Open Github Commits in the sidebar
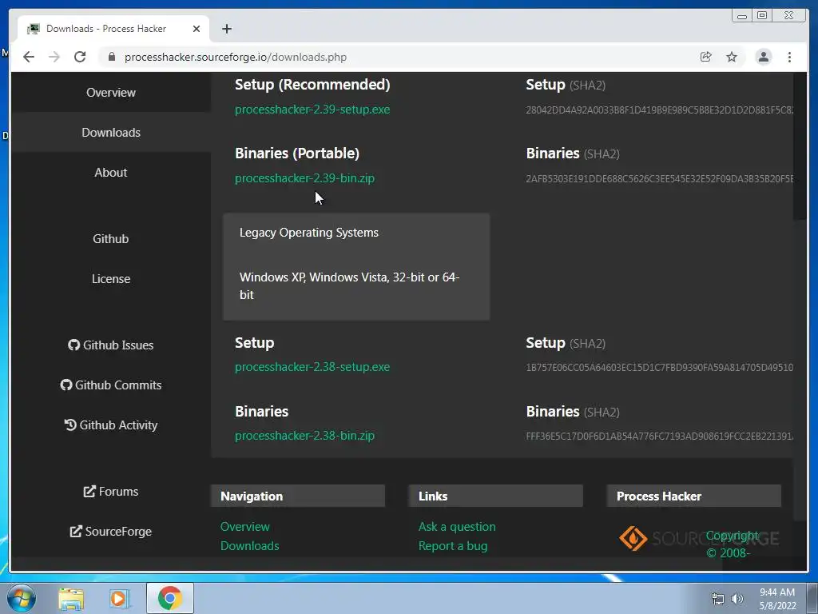This screenshot has height=614, width=818. tap(110, 385)
